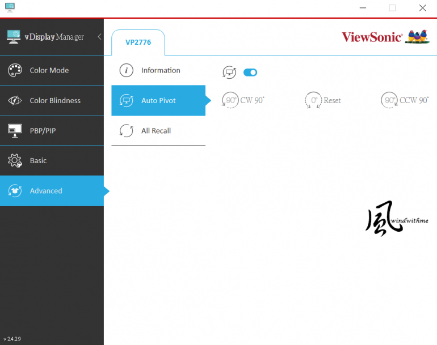Click the All Recall circular arrows icon

point(126,131)
